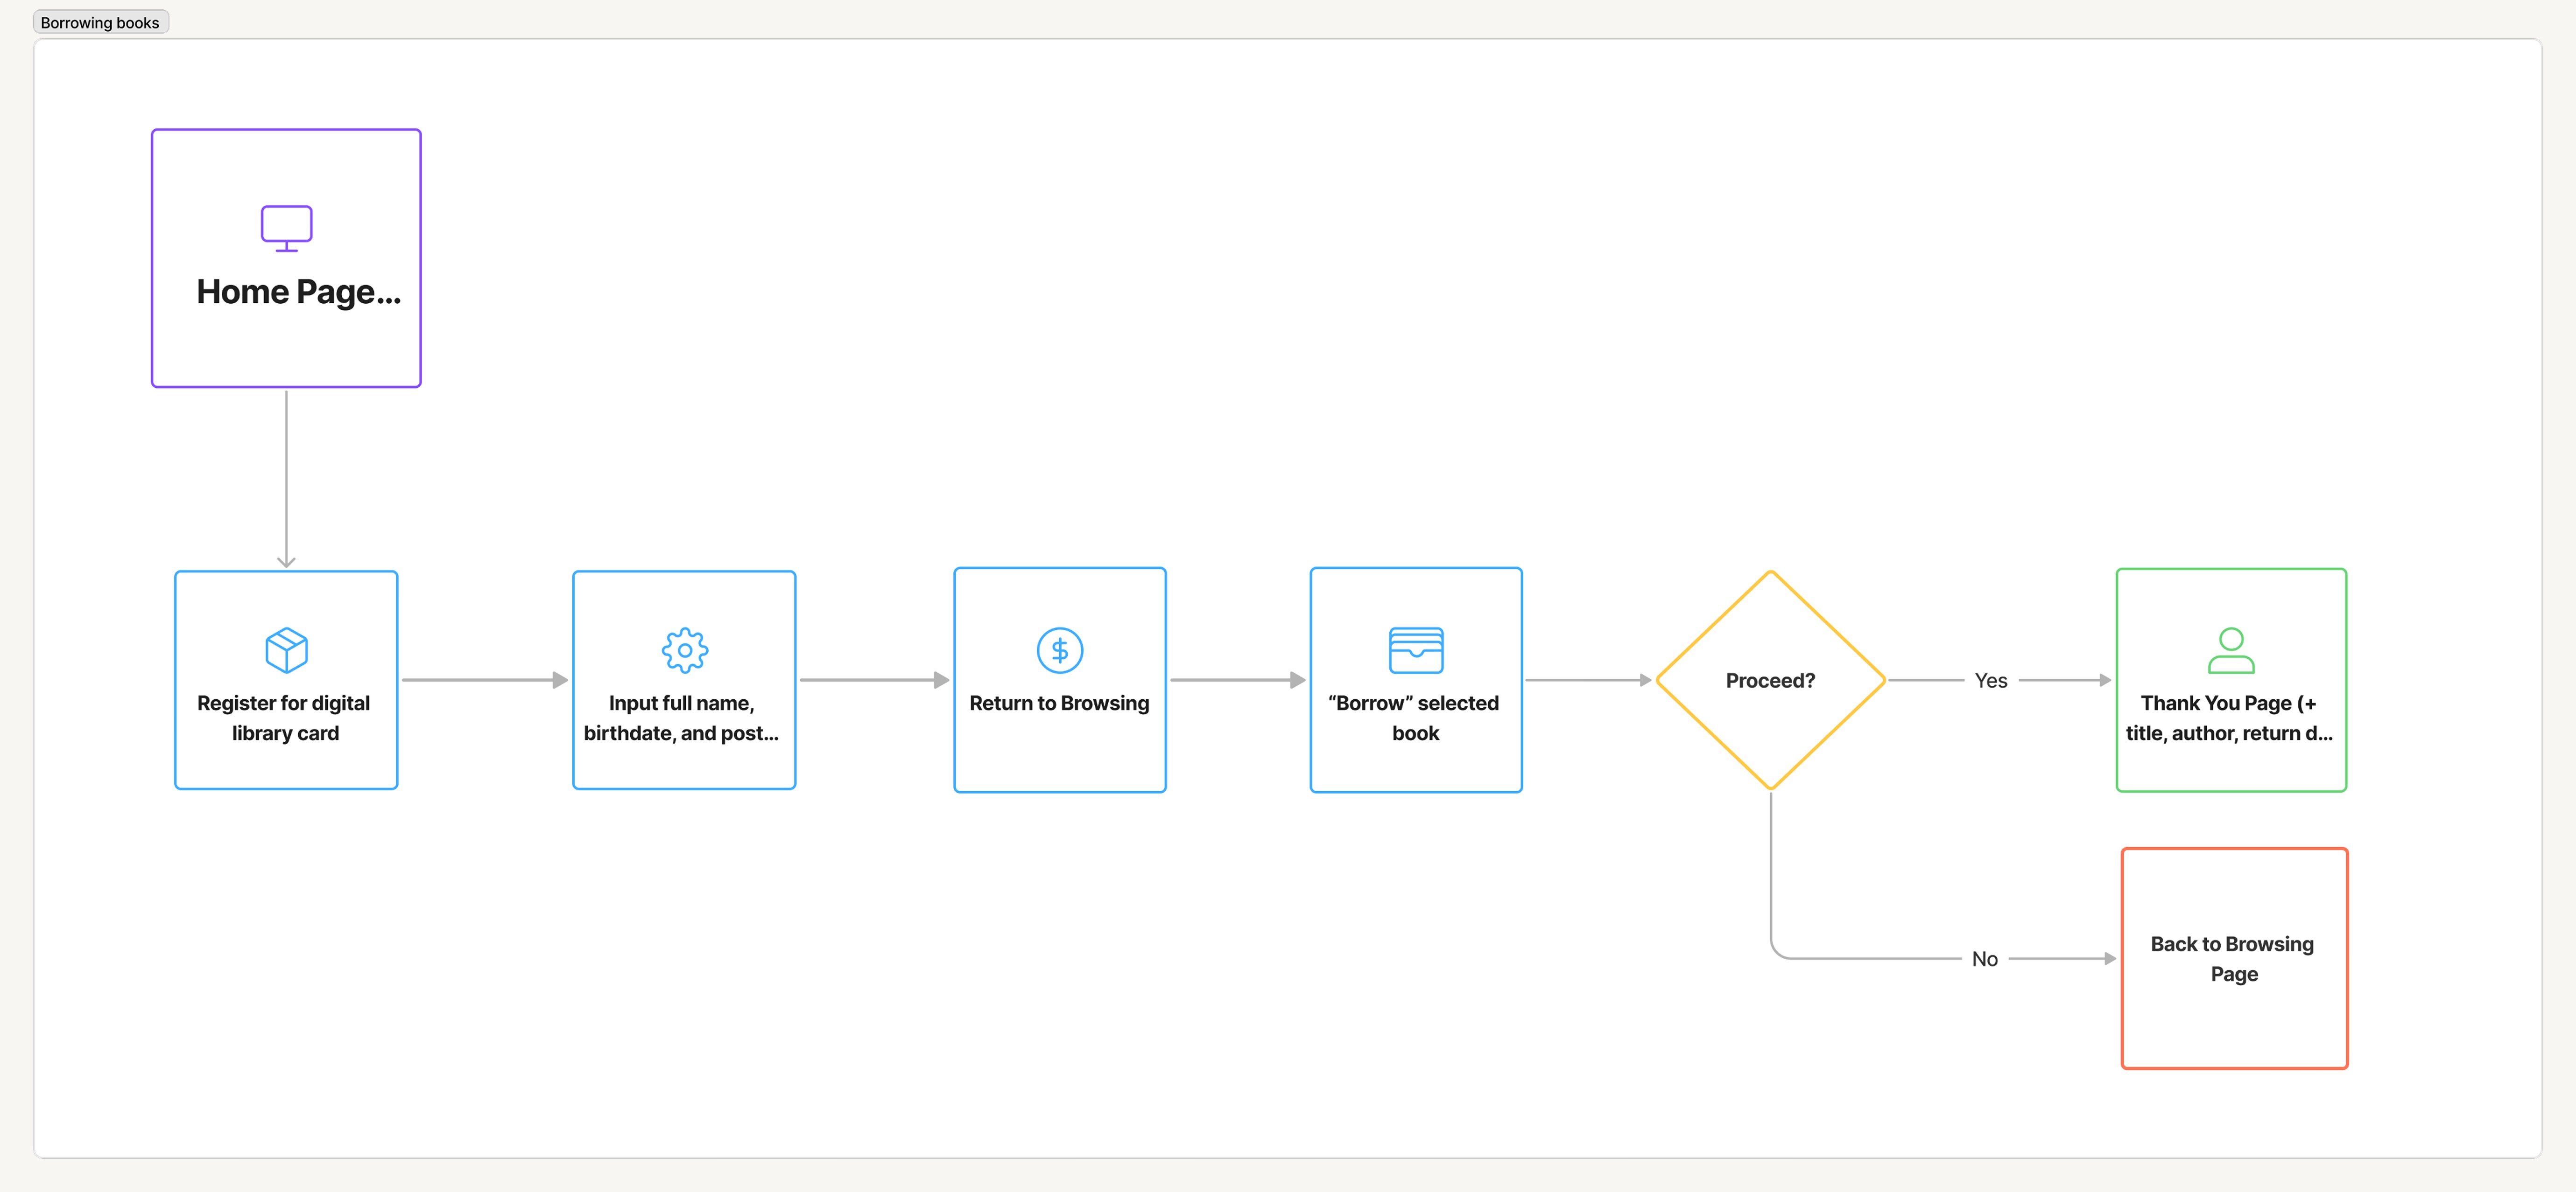Click the gear icon in Input full name node
The image size is (2576, 1192).
pyautogui.click(x=684, y=649)
